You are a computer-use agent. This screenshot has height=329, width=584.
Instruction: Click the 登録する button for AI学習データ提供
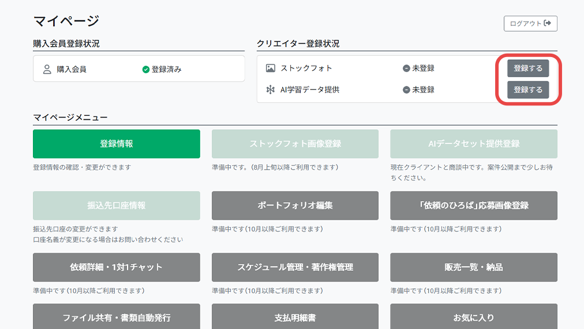pos(528,89)
